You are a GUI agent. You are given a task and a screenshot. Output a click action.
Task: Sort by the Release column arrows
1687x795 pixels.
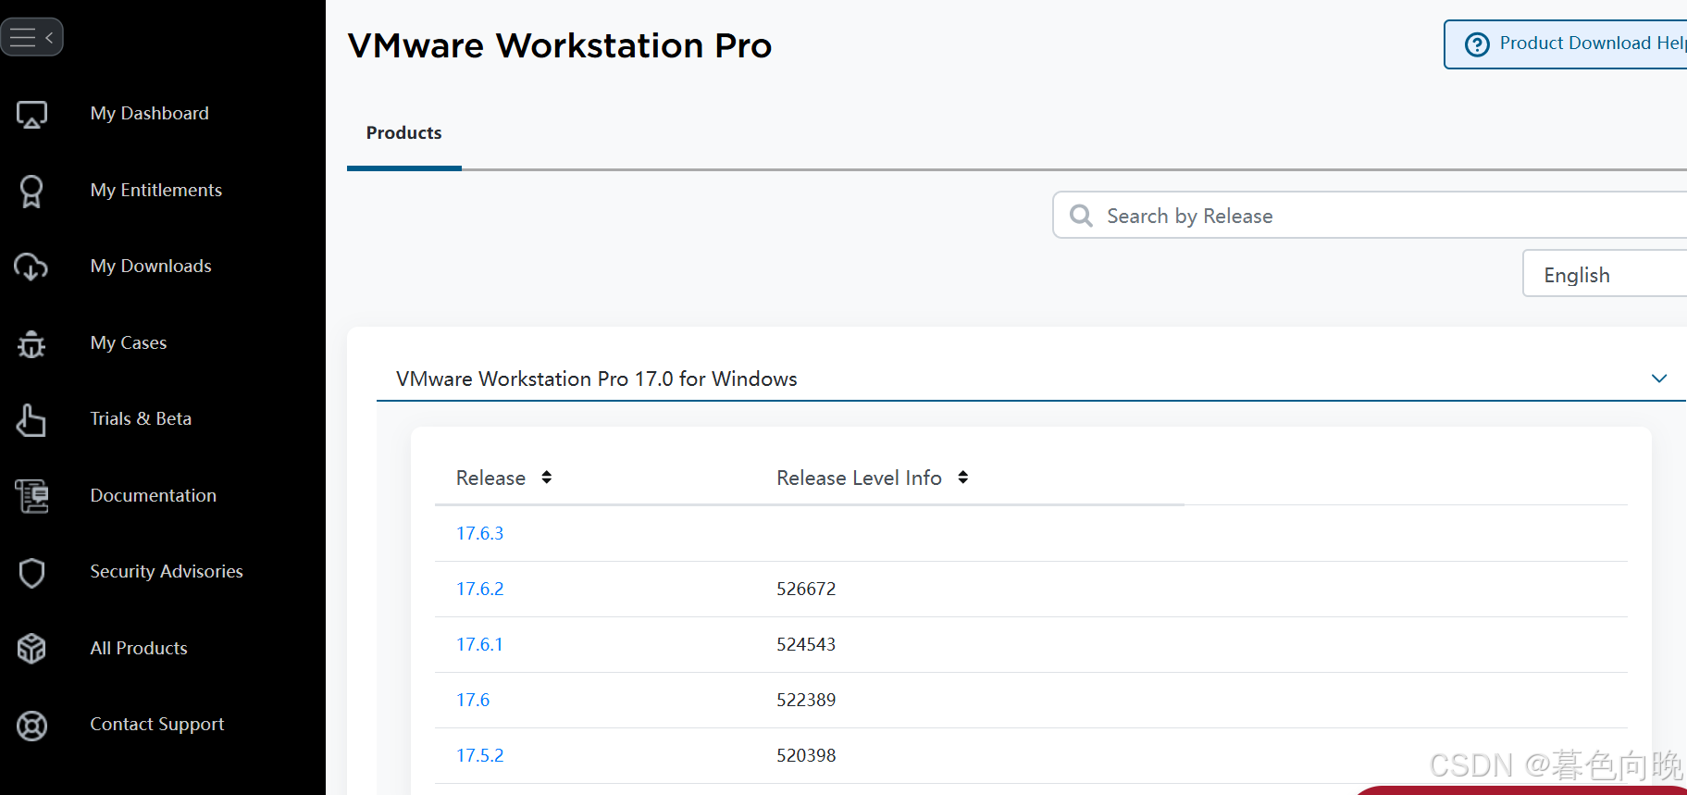coord(547,478)
